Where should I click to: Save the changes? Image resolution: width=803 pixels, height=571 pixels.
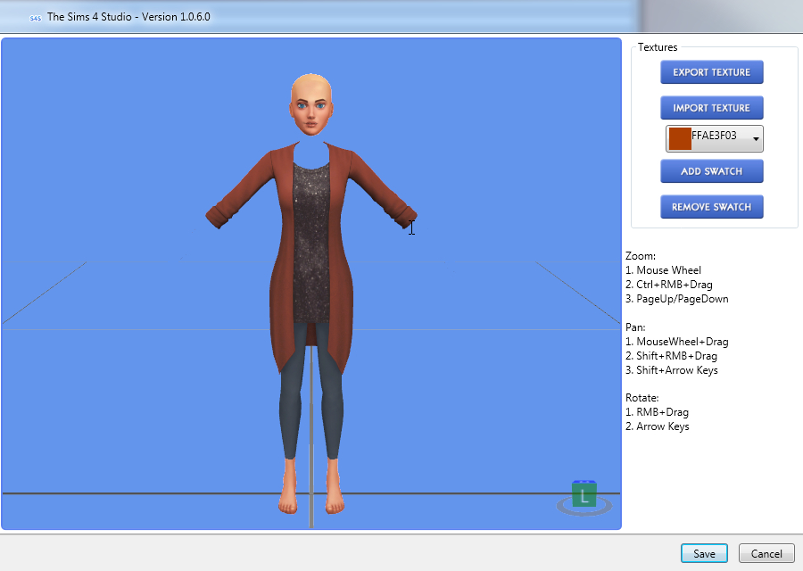704,553
